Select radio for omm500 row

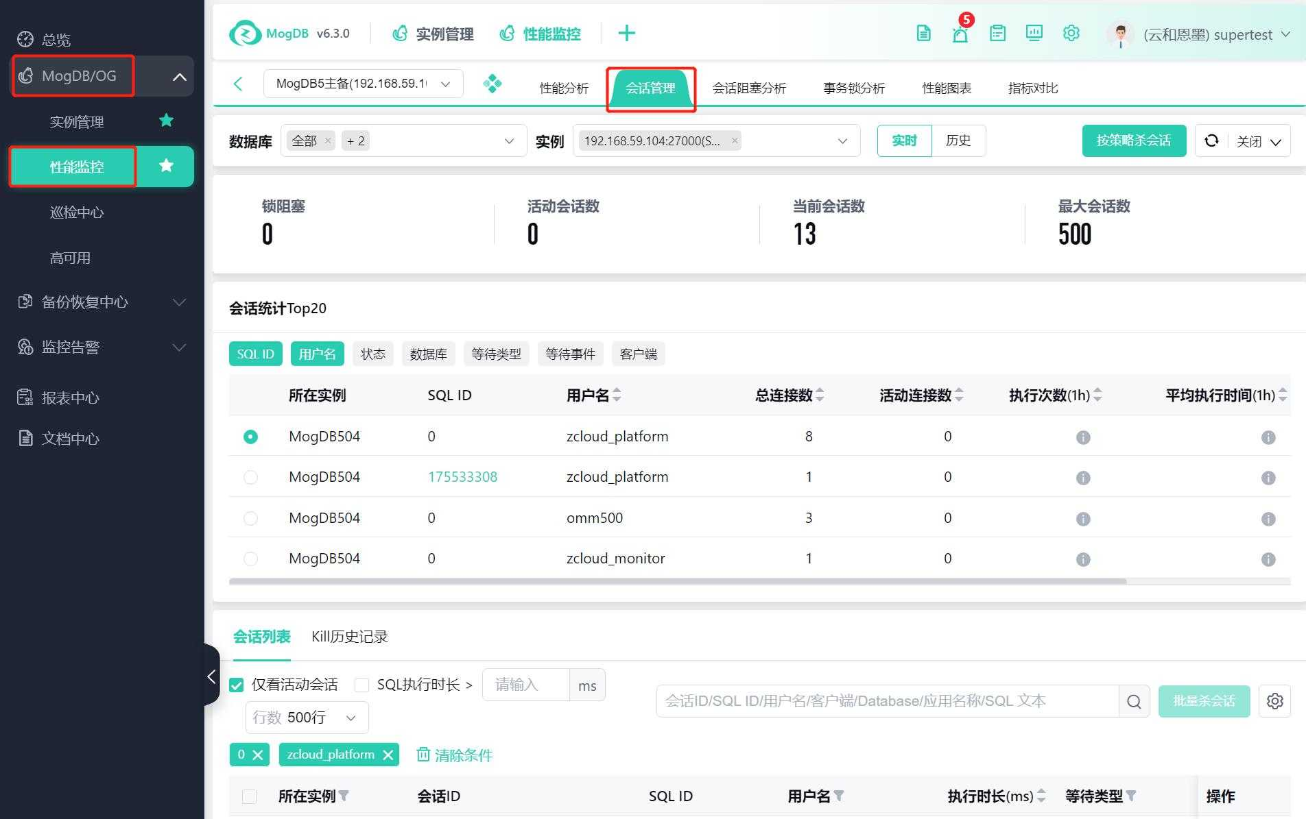click(250, 518)
